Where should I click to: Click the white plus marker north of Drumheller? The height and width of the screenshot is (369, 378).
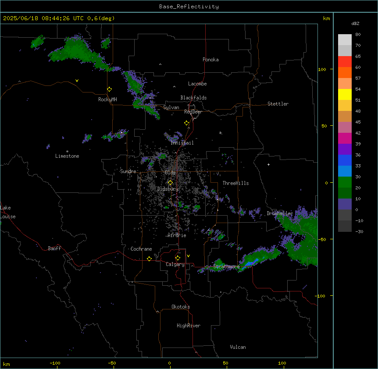coord(268,164)
